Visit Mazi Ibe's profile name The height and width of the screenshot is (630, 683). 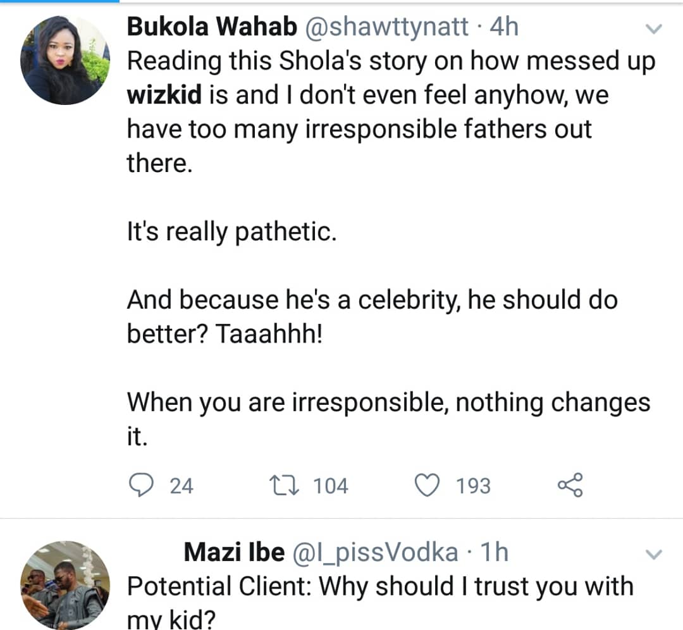click(234, 553)
